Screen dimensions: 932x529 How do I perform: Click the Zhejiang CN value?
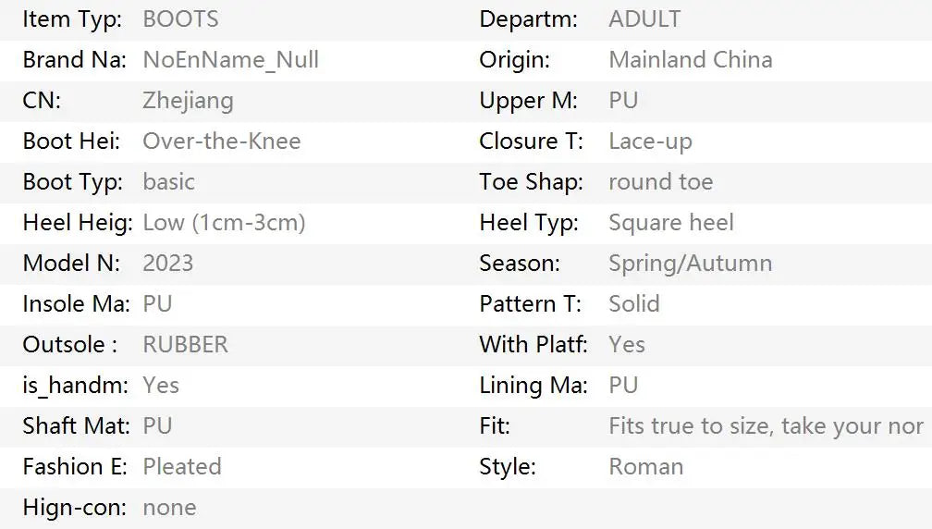click(188, 101)
